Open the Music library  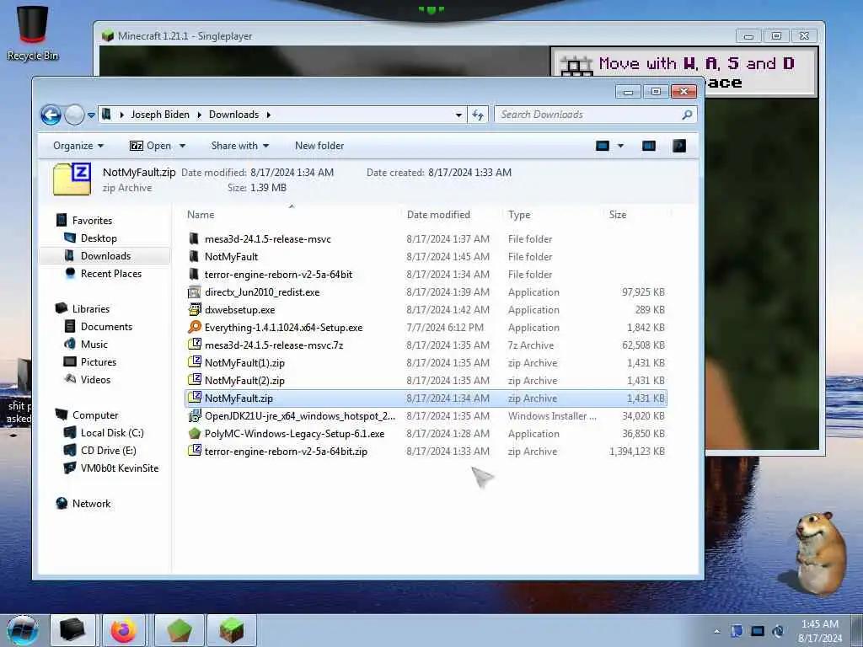click(x=86, y=345)
